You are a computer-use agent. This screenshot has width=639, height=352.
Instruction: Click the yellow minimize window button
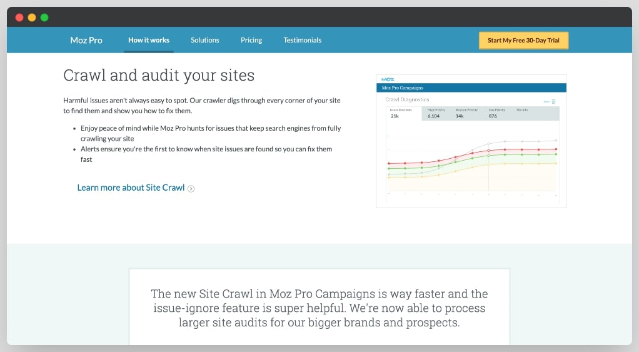click(x=32, y=18)
